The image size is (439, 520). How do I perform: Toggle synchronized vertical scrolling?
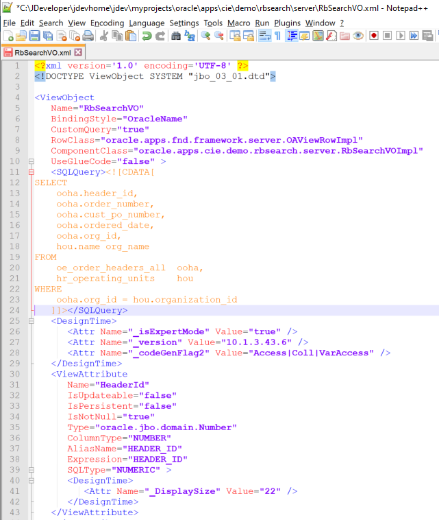tap(235, 36)
